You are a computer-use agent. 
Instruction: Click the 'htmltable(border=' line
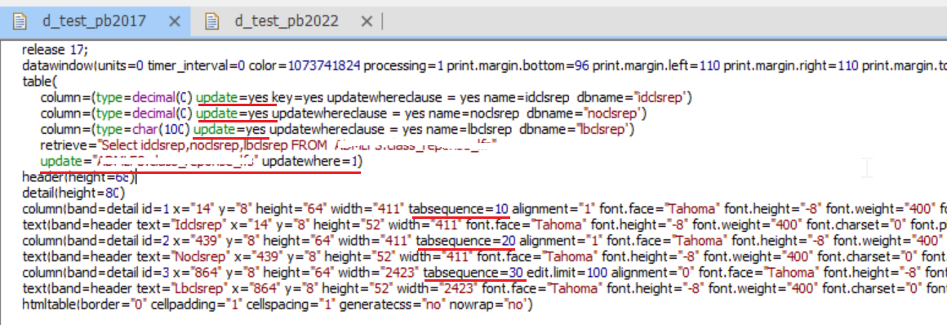click(x=278, y=306)
